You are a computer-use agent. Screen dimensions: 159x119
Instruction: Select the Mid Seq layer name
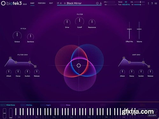[x=29, y=105]
